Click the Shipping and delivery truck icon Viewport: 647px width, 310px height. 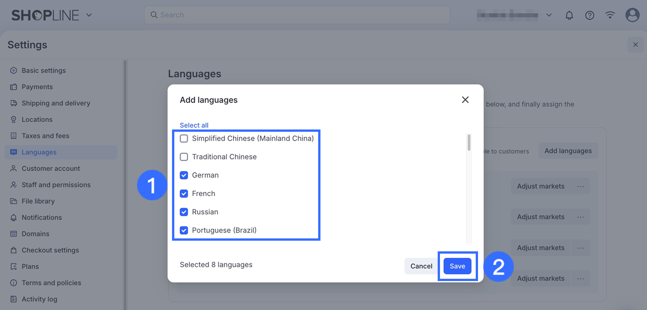point(14,103)
